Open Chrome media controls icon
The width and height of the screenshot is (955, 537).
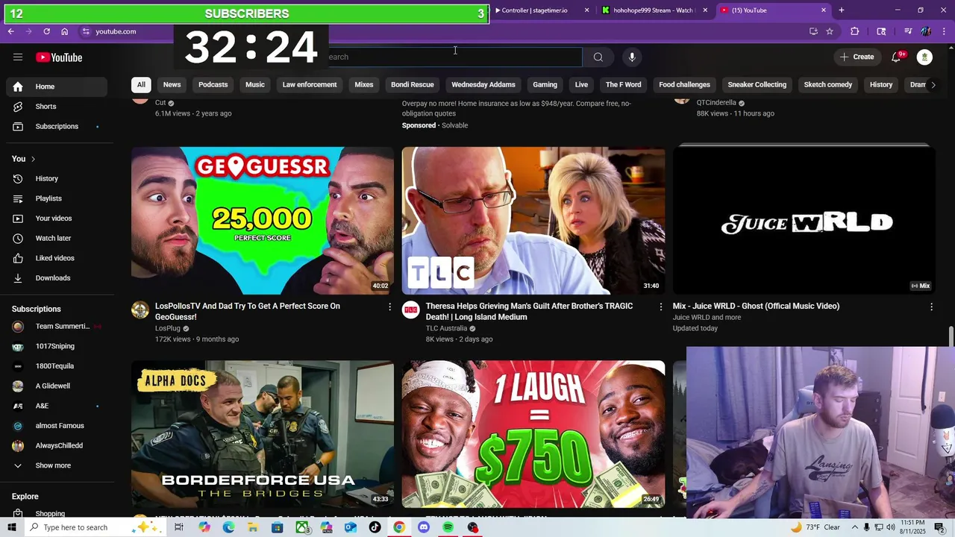pos(908,31)
